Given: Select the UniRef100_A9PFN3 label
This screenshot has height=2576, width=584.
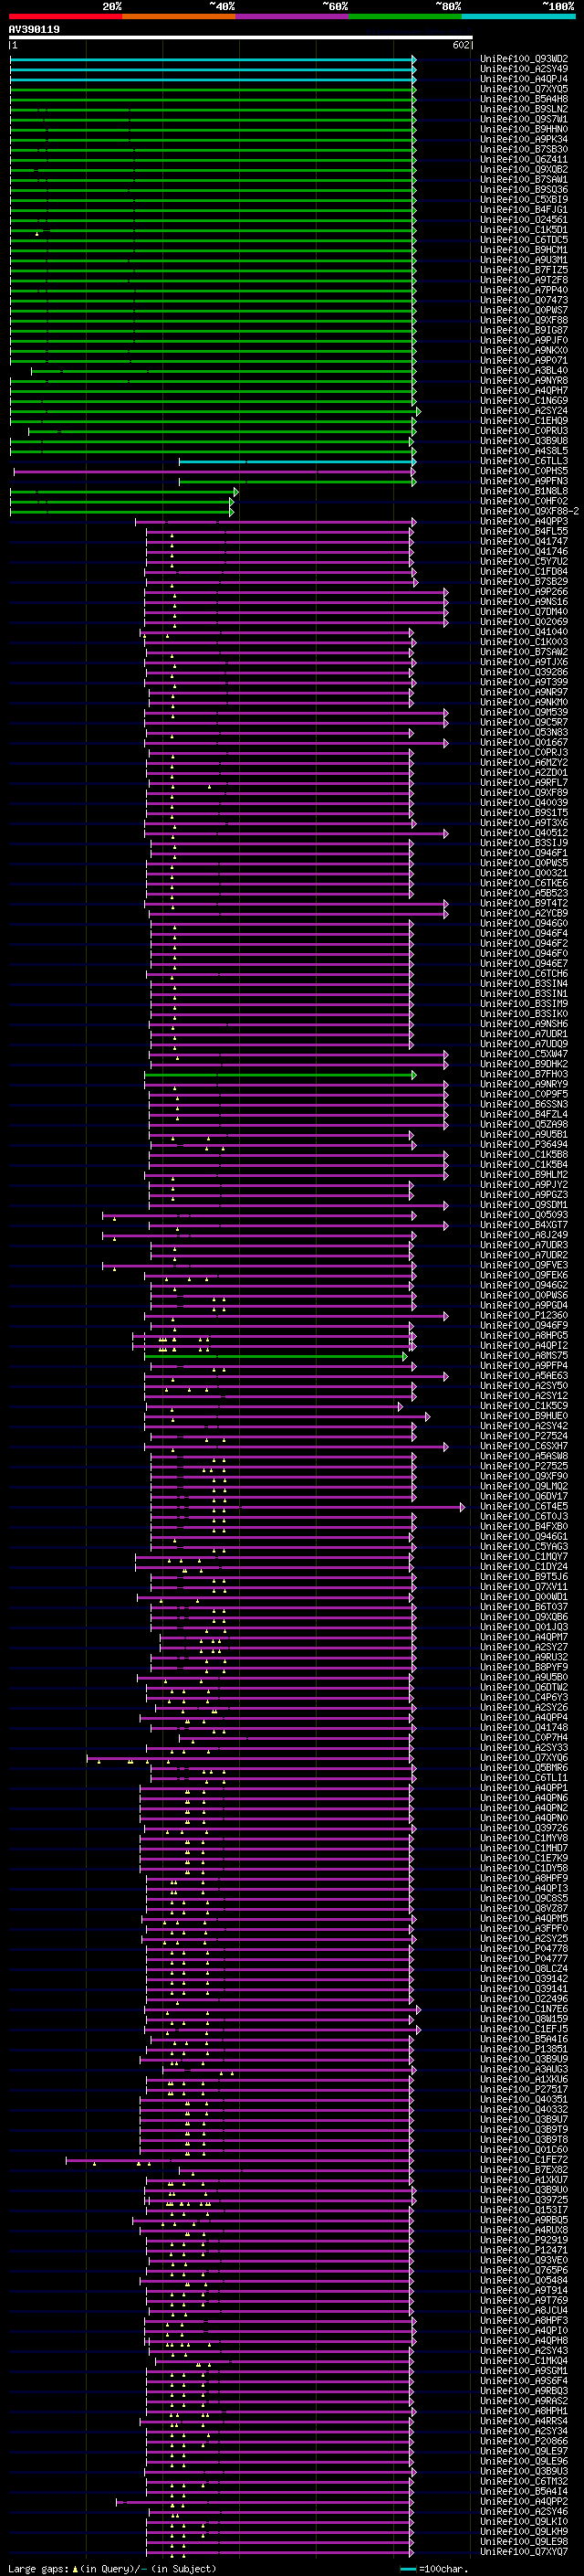Looking at the screenshot, I should tap(524, 481).
